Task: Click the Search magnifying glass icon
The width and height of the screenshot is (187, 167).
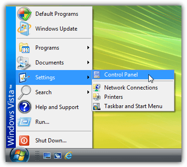Action: tap(24, 92)
